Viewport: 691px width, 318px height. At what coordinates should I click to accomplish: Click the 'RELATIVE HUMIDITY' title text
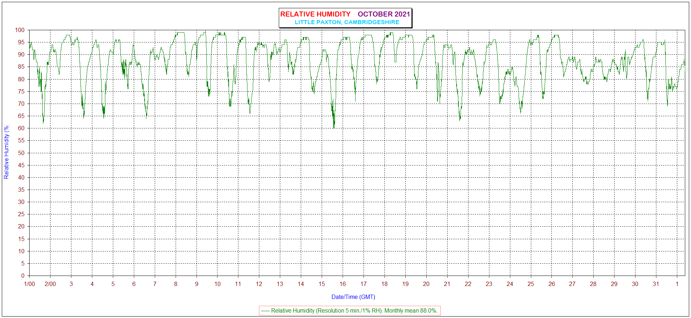pyautogui.click(x=315, y=14)
